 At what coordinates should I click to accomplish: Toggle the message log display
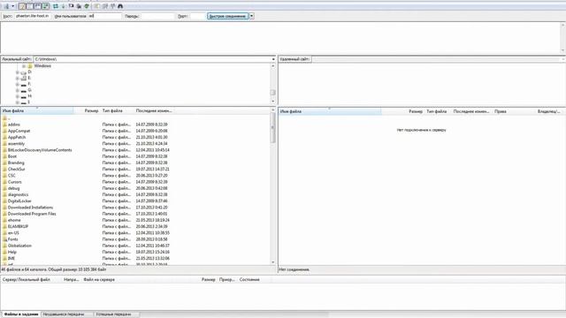(x=22, y=6)
